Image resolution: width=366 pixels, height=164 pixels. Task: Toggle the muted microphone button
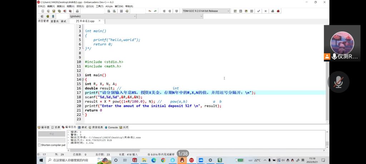point(338,82)
